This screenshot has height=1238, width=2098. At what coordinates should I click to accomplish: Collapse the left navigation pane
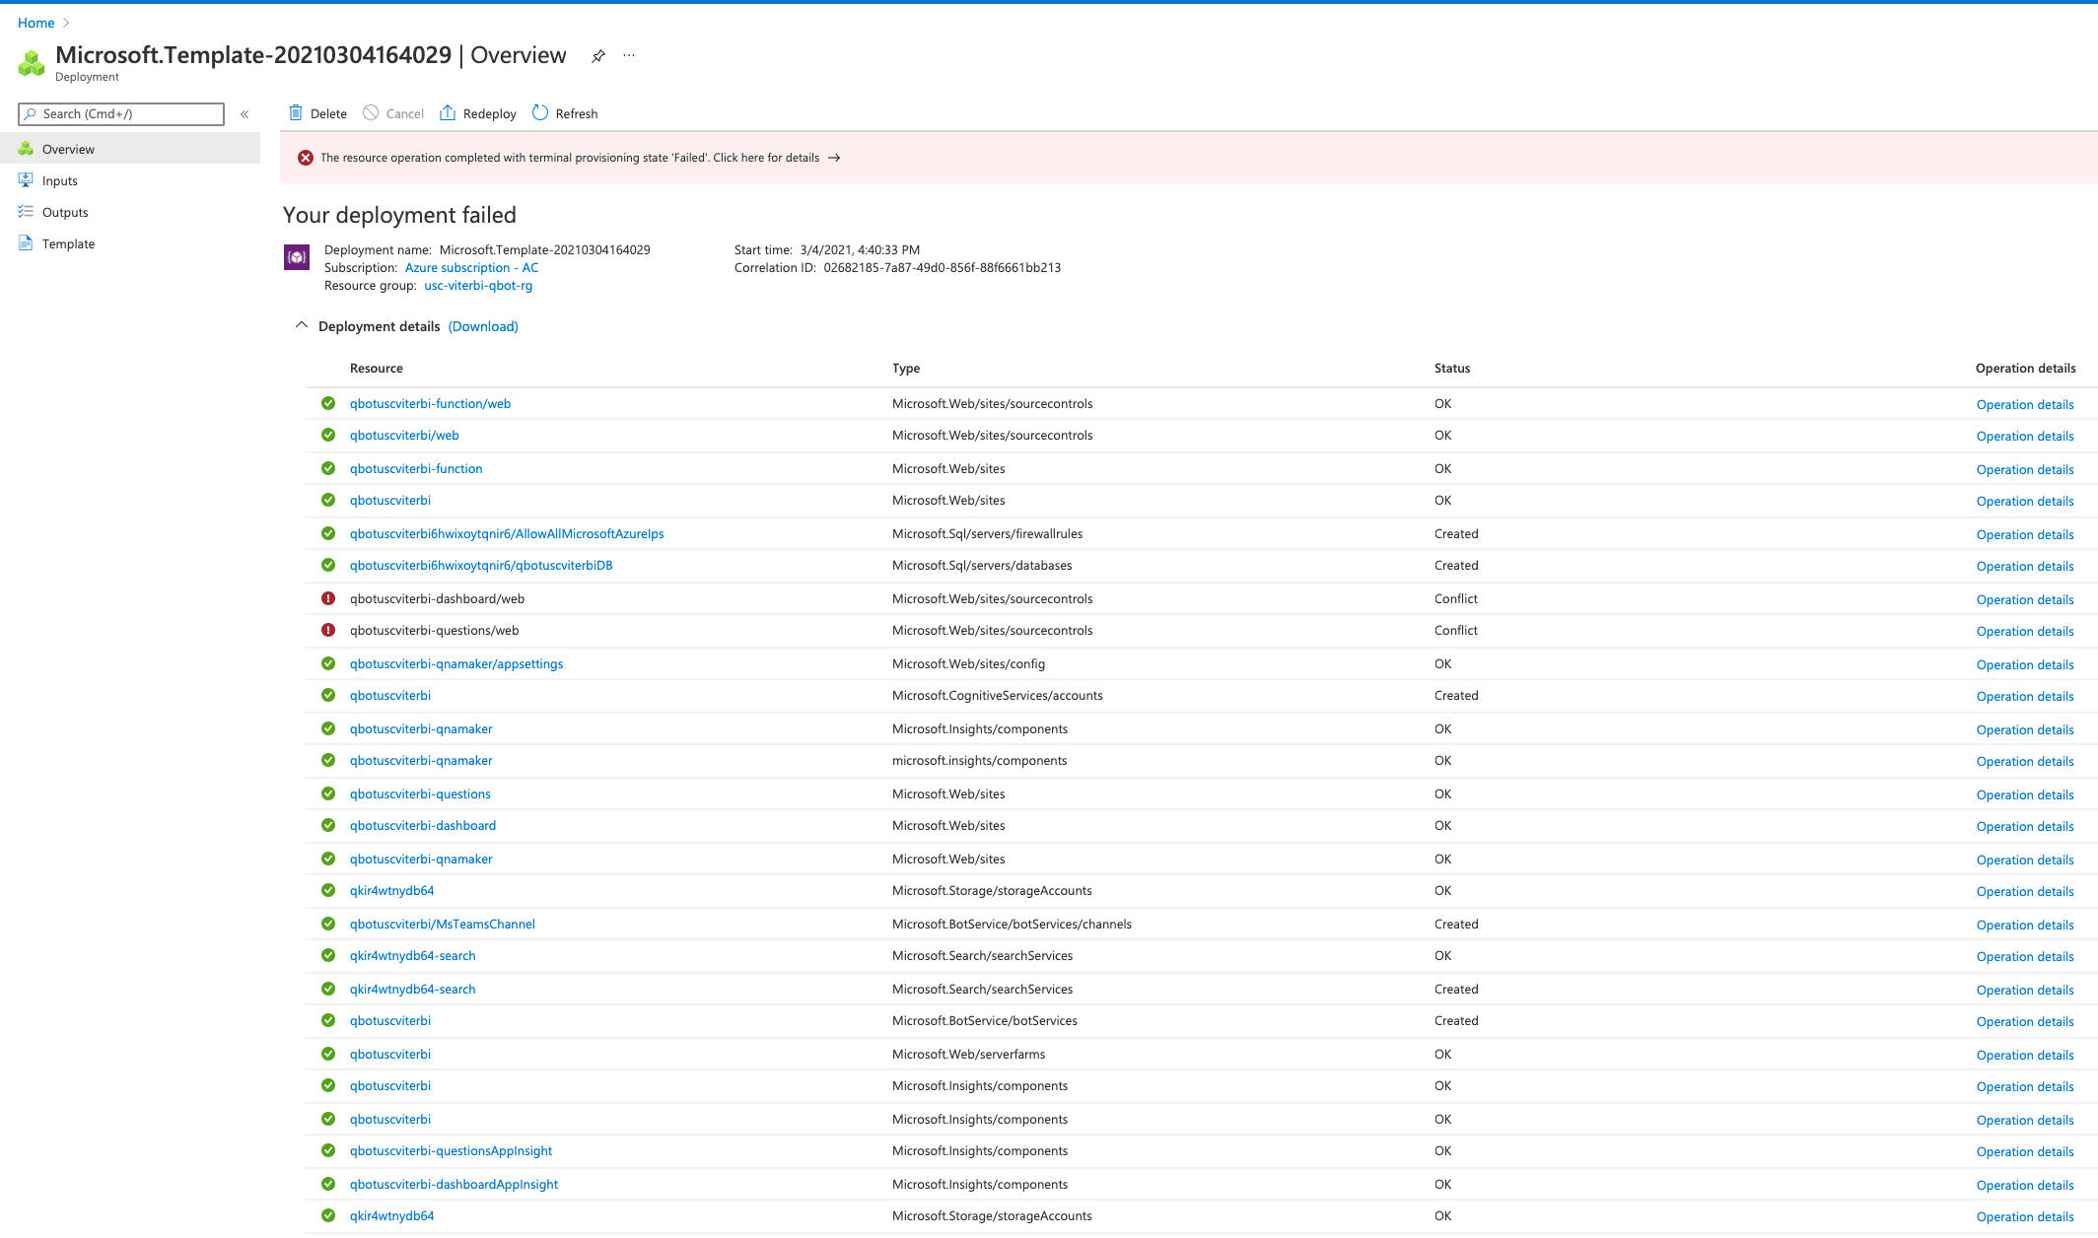click(x=245, y=113)
